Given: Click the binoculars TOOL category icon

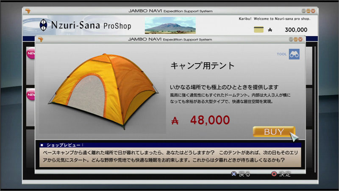Looking at the screenshot, I should pos(294,54).
